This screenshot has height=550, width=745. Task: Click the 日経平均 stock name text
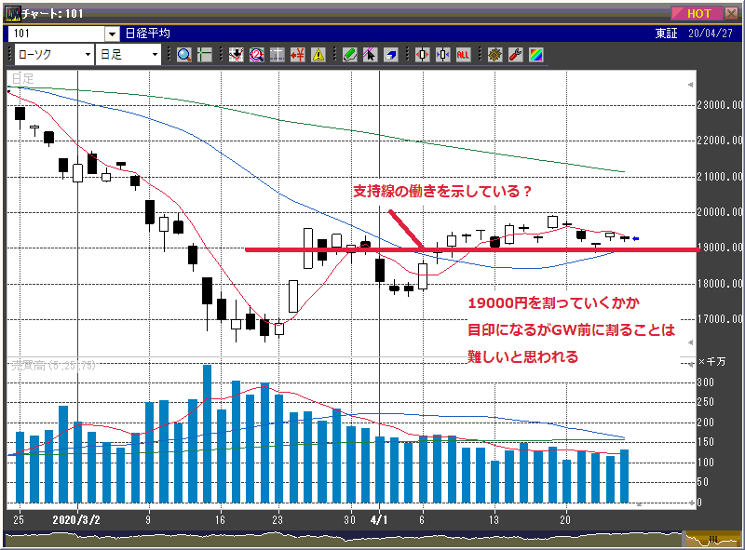coord(148,34)
